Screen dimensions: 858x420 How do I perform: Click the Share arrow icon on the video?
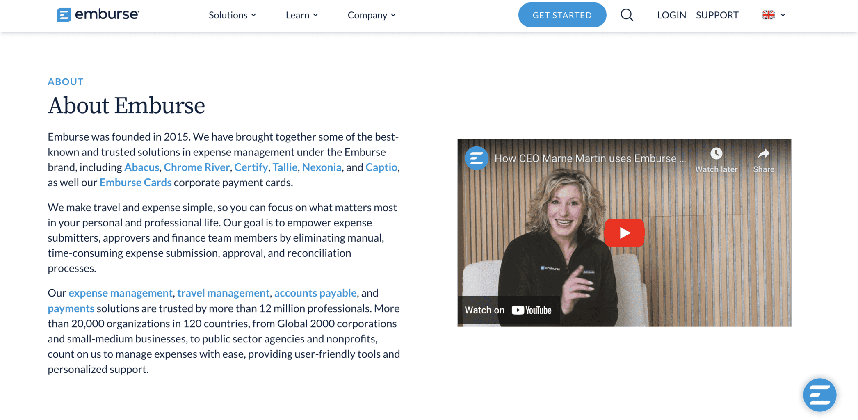(763, 154)
